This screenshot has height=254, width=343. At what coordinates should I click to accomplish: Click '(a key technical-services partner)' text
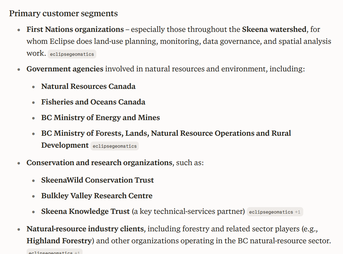(188, 211)
